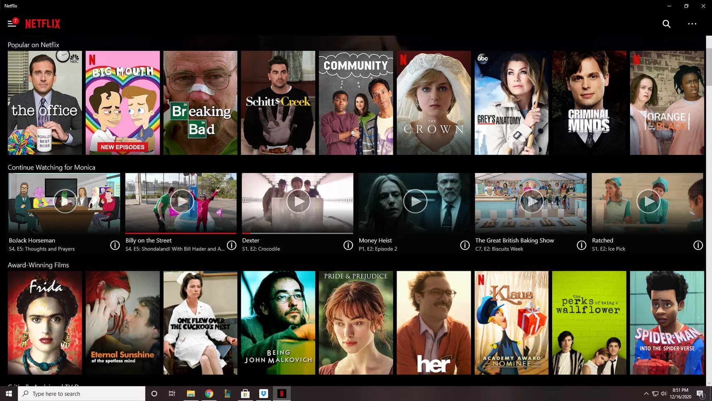Viewport: 712px width, 401px height.
Task: Select Netflix app in taskbar
Action: [x=281, y=394]
